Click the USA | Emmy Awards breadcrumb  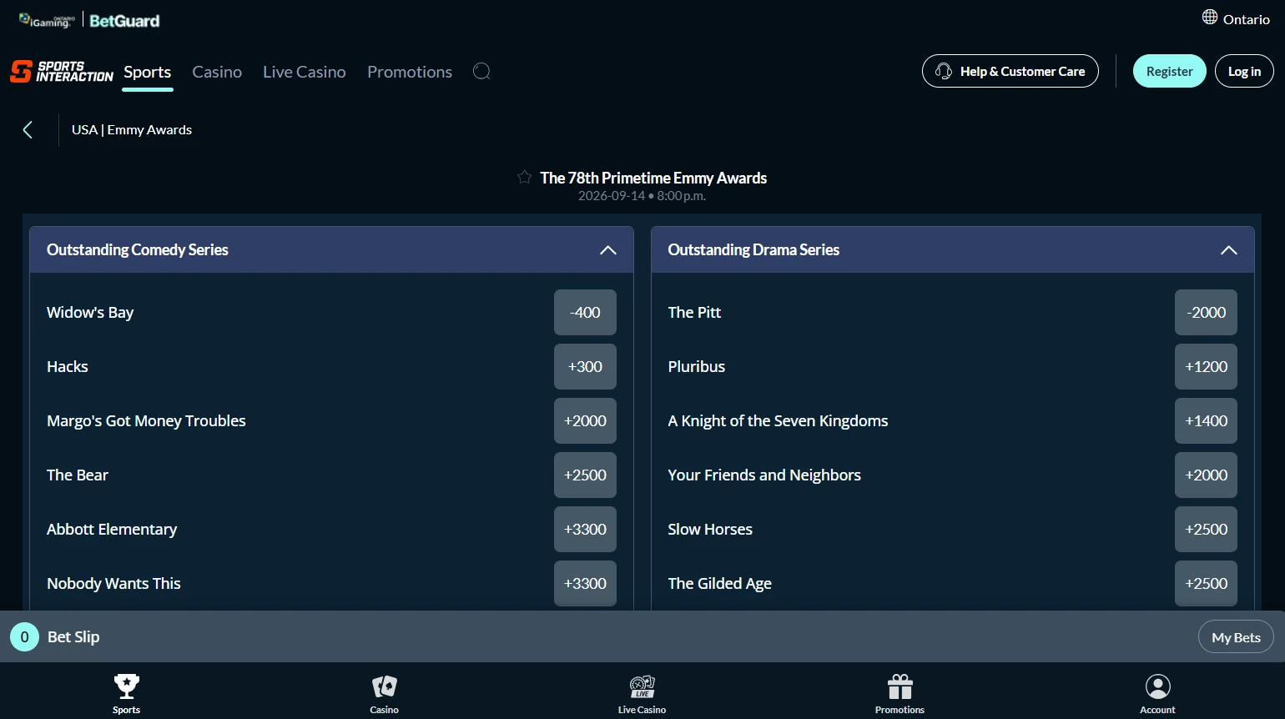[x=132, y=130]
